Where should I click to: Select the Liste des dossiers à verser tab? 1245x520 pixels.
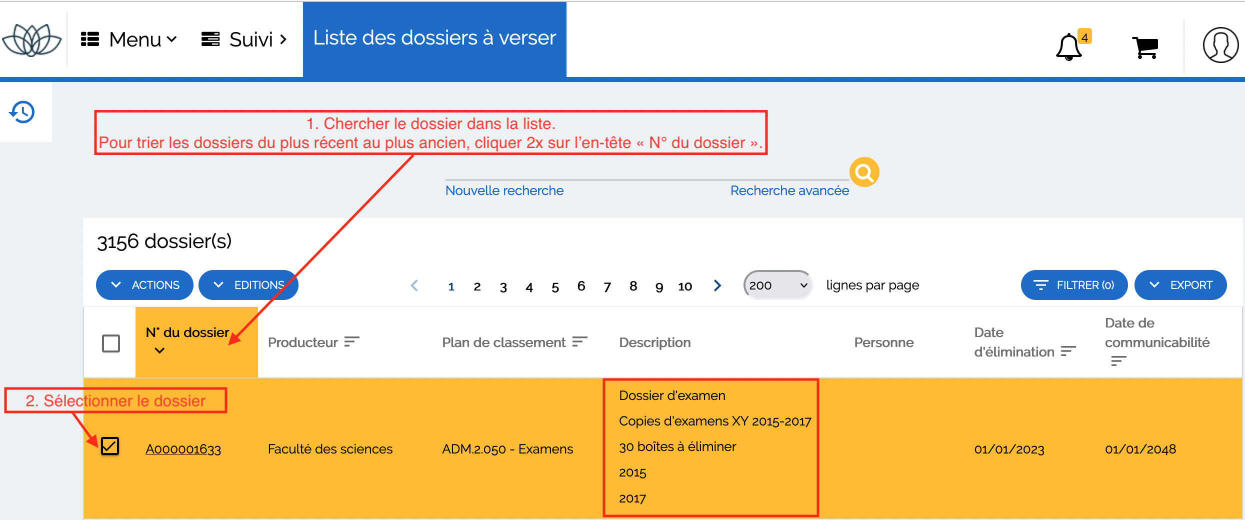click(434, 38)
